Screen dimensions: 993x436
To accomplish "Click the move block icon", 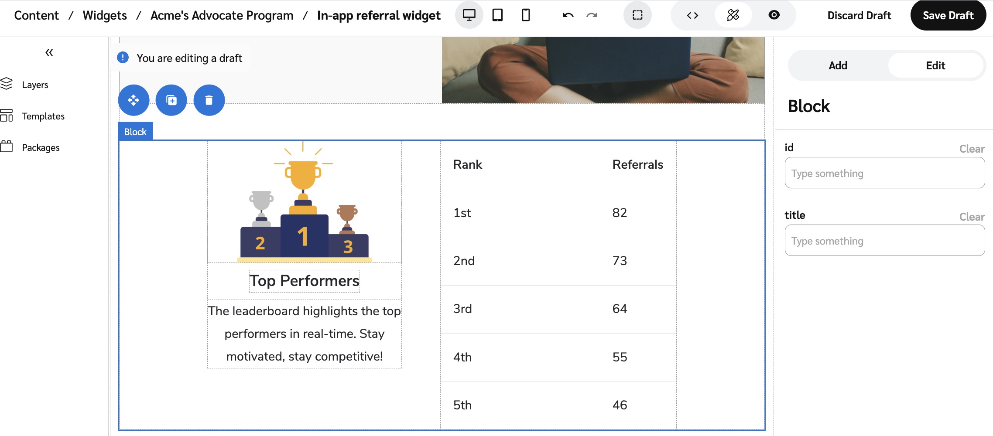I will click(134, 100).
